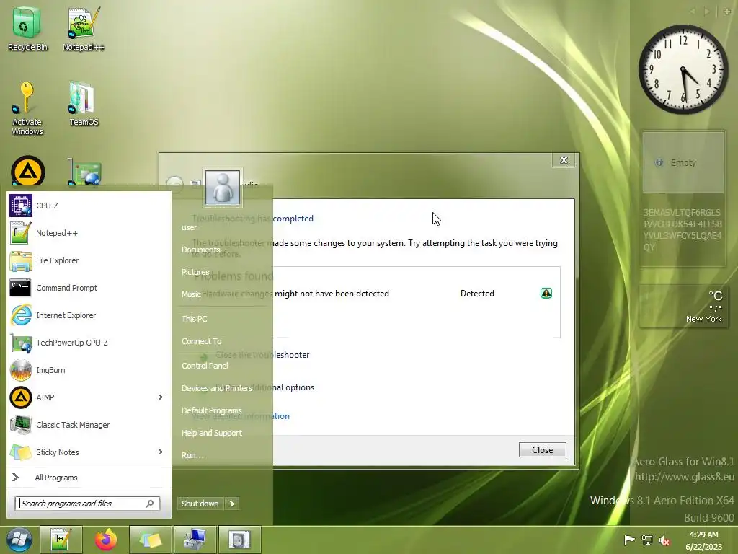Expand the AIMP submenu arrow
Viewport: 738px width, 554px height.
click(161, 397)
